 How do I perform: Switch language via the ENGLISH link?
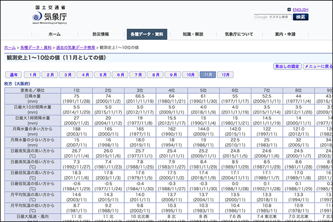click(300, 9)
